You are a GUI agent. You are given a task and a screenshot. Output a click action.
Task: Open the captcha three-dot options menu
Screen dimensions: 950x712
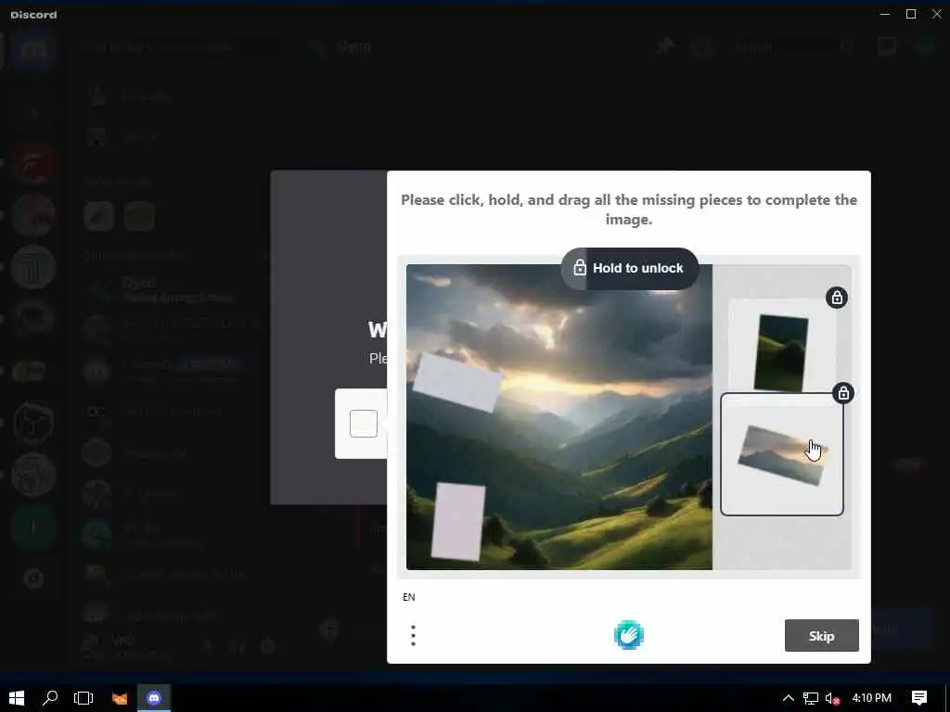(413, 636)
